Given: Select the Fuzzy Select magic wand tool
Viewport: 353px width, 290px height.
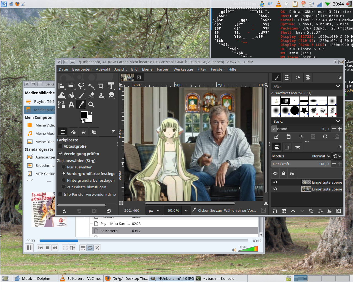Looking at the screenshot, I should [x=91, y=86].
